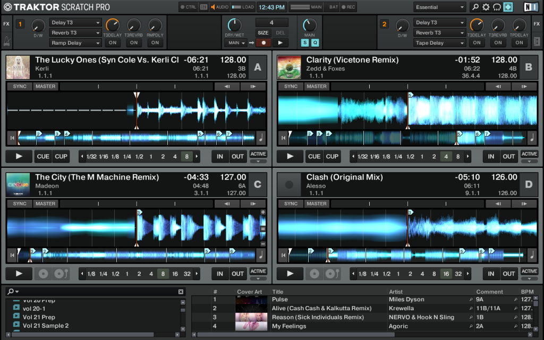Click the note icon on Deck C stripe
This screenshot has width=544, height=340.
pyautogui.click(x=260, y=256)
